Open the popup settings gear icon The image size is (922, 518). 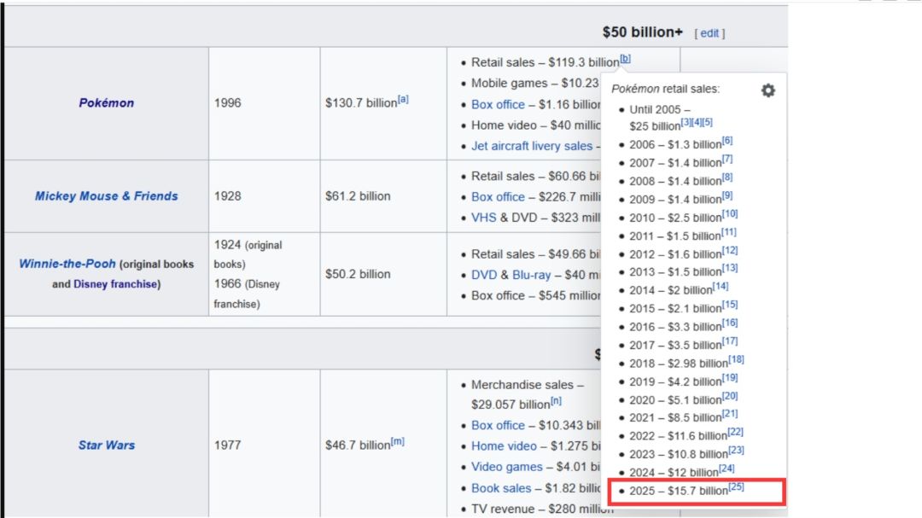[x=768, y=90]
